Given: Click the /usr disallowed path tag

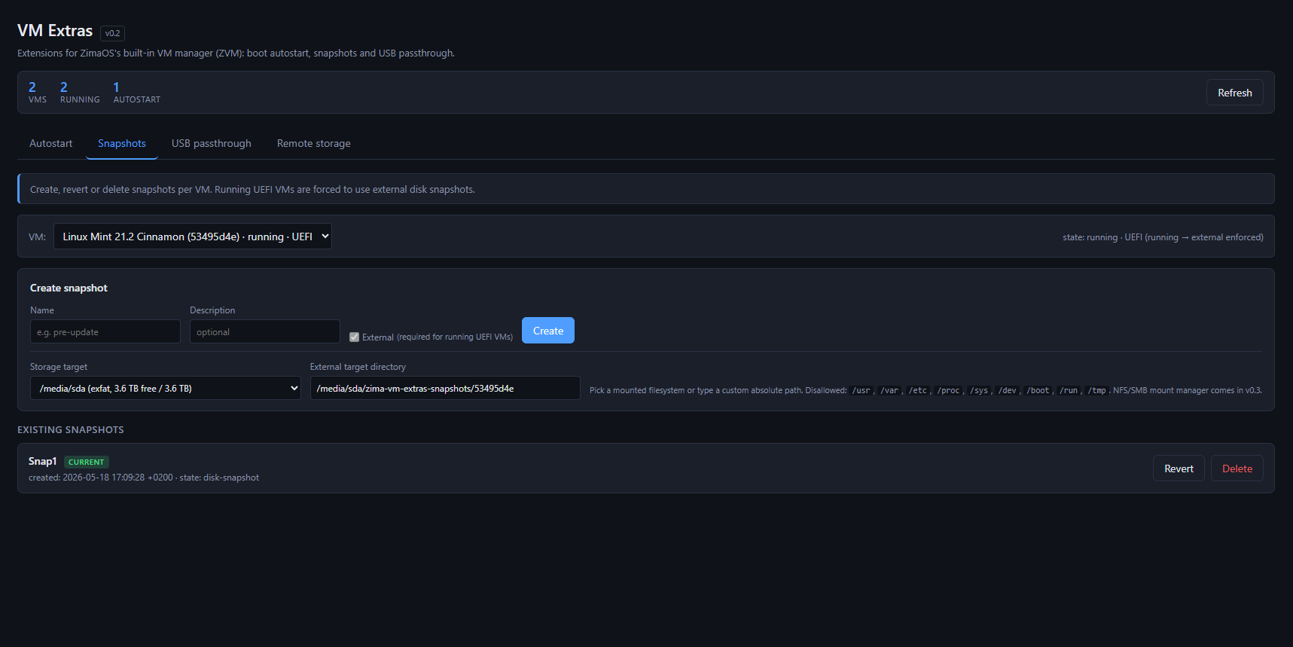Looking at the screenshot, I should click(x=861, y=390).
